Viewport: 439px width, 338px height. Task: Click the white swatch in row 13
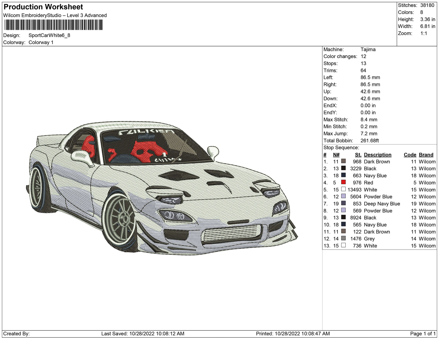tap(343, 245)
